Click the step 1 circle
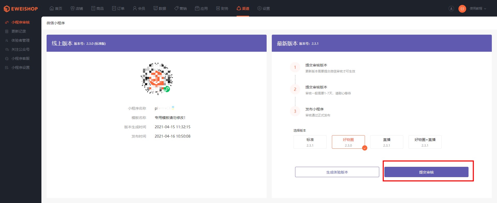 [295, 67]
